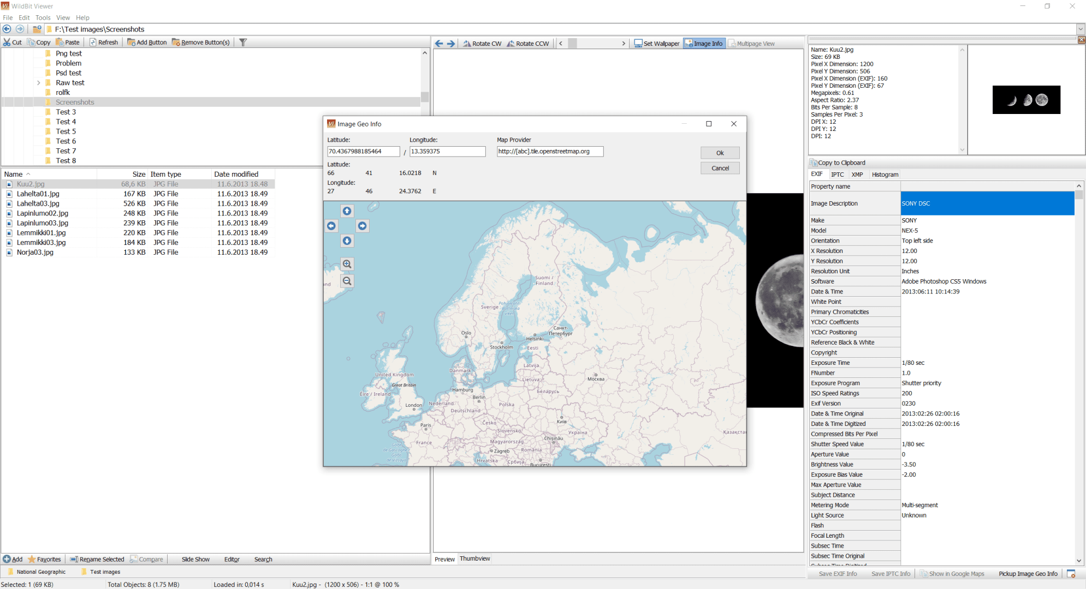Screen dimensions: 1086x589
Task: Click the Latitude input field
Action: pos(363,151)
